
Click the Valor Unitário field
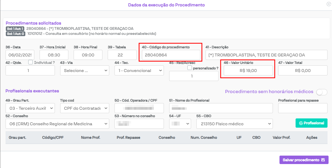click(x=248, y=71)
